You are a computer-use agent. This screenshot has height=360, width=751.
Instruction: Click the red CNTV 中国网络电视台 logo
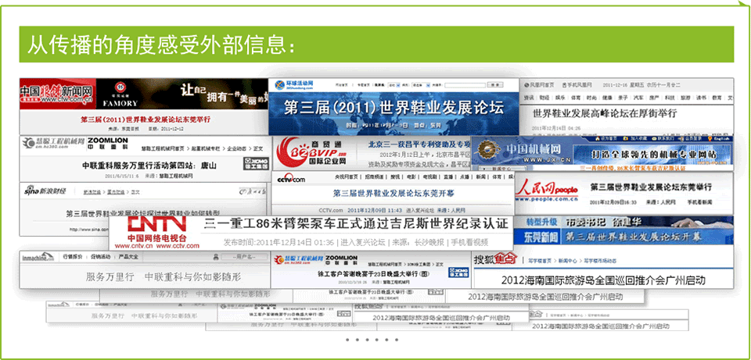pyautogui.click(x=157, y=233)
